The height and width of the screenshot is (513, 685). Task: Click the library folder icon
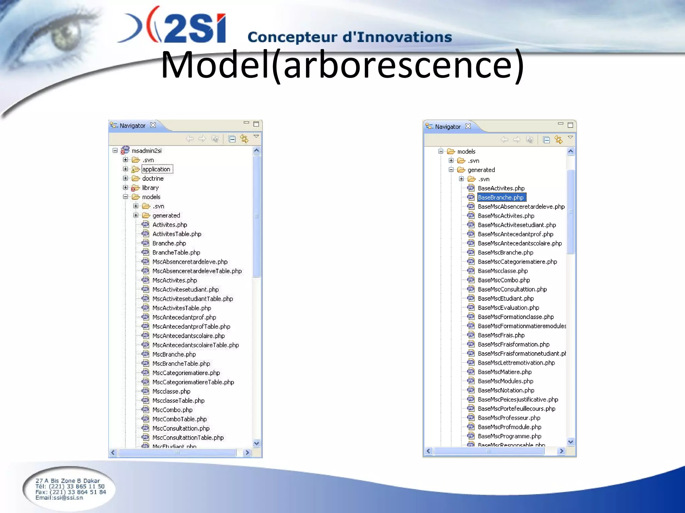[135, 188]
